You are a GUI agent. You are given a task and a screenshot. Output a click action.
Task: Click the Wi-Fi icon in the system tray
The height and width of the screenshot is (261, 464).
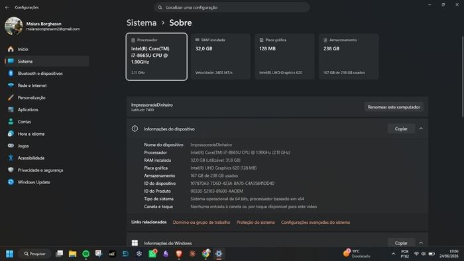tap(416, 254)
